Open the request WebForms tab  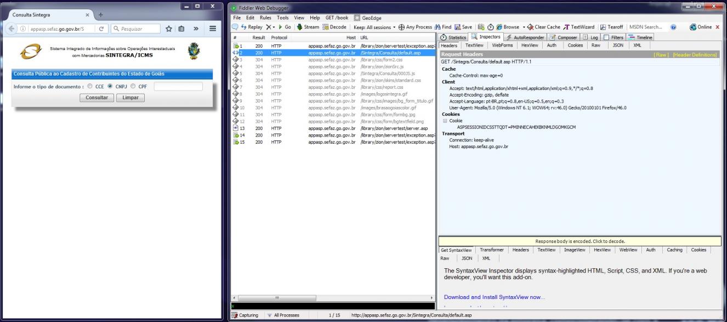(503, 46)
